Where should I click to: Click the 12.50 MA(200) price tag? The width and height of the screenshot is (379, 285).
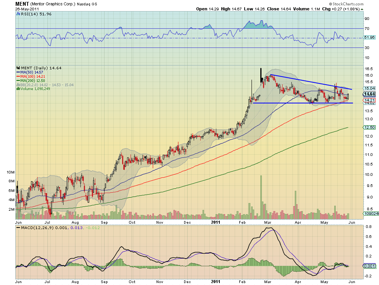369,127
